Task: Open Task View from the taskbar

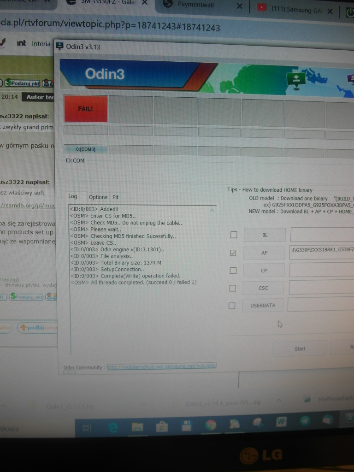Action: coord(87,428)
